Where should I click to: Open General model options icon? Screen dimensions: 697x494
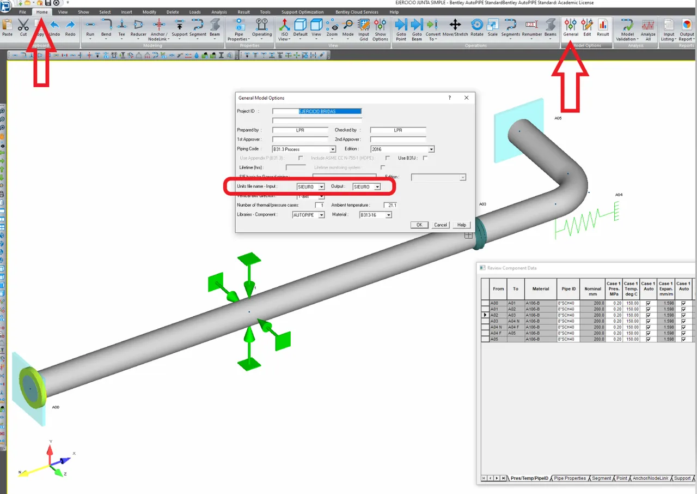pos(571,28)
